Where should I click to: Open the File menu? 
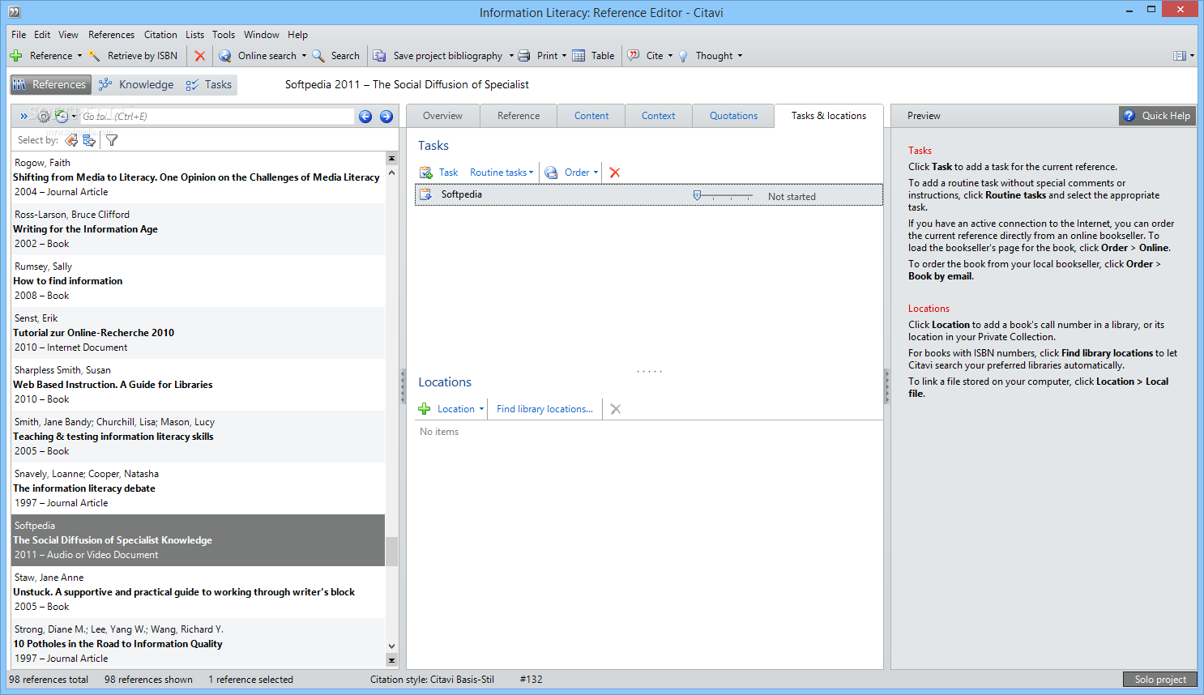(19, 35)
